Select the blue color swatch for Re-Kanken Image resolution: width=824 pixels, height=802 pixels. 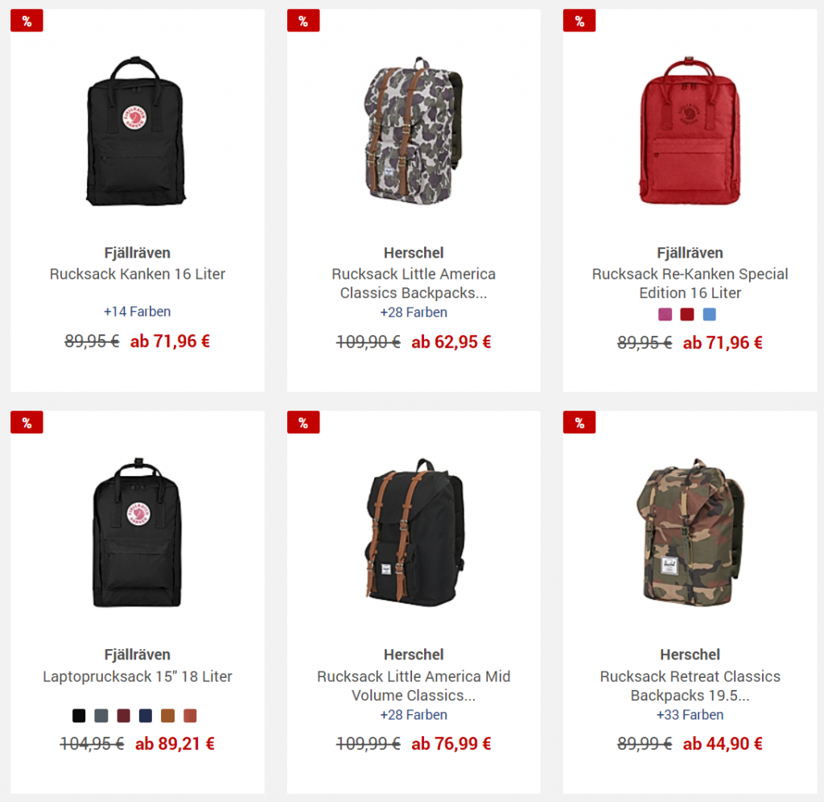[x=709, y=315]
